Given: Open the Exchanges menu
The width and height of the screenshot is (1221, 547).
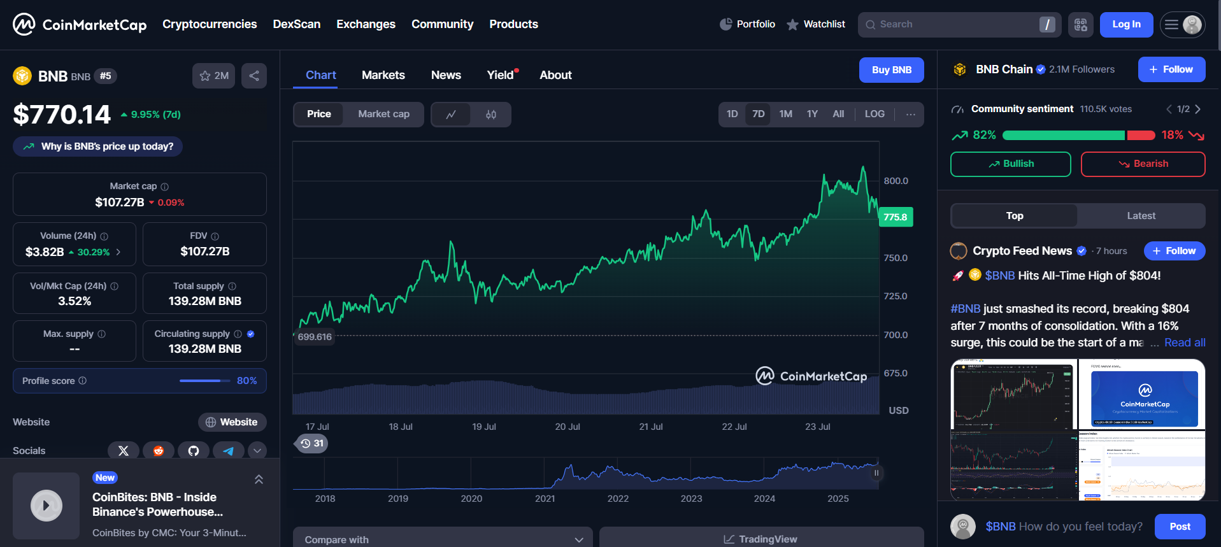Looking at the screenshot, I should click(366, 24).
